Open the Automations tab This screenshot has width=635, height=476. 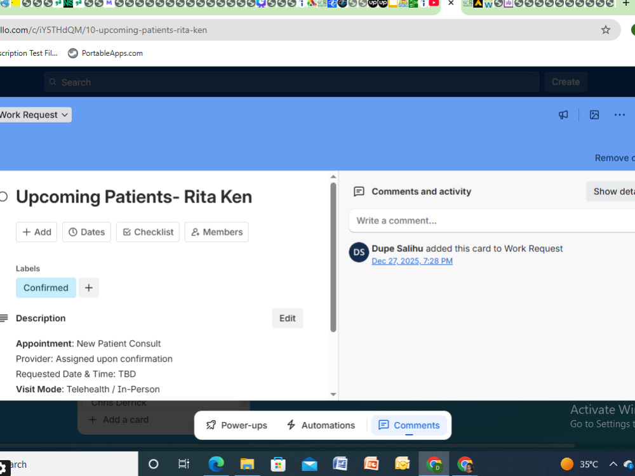[x=321, y=425]
